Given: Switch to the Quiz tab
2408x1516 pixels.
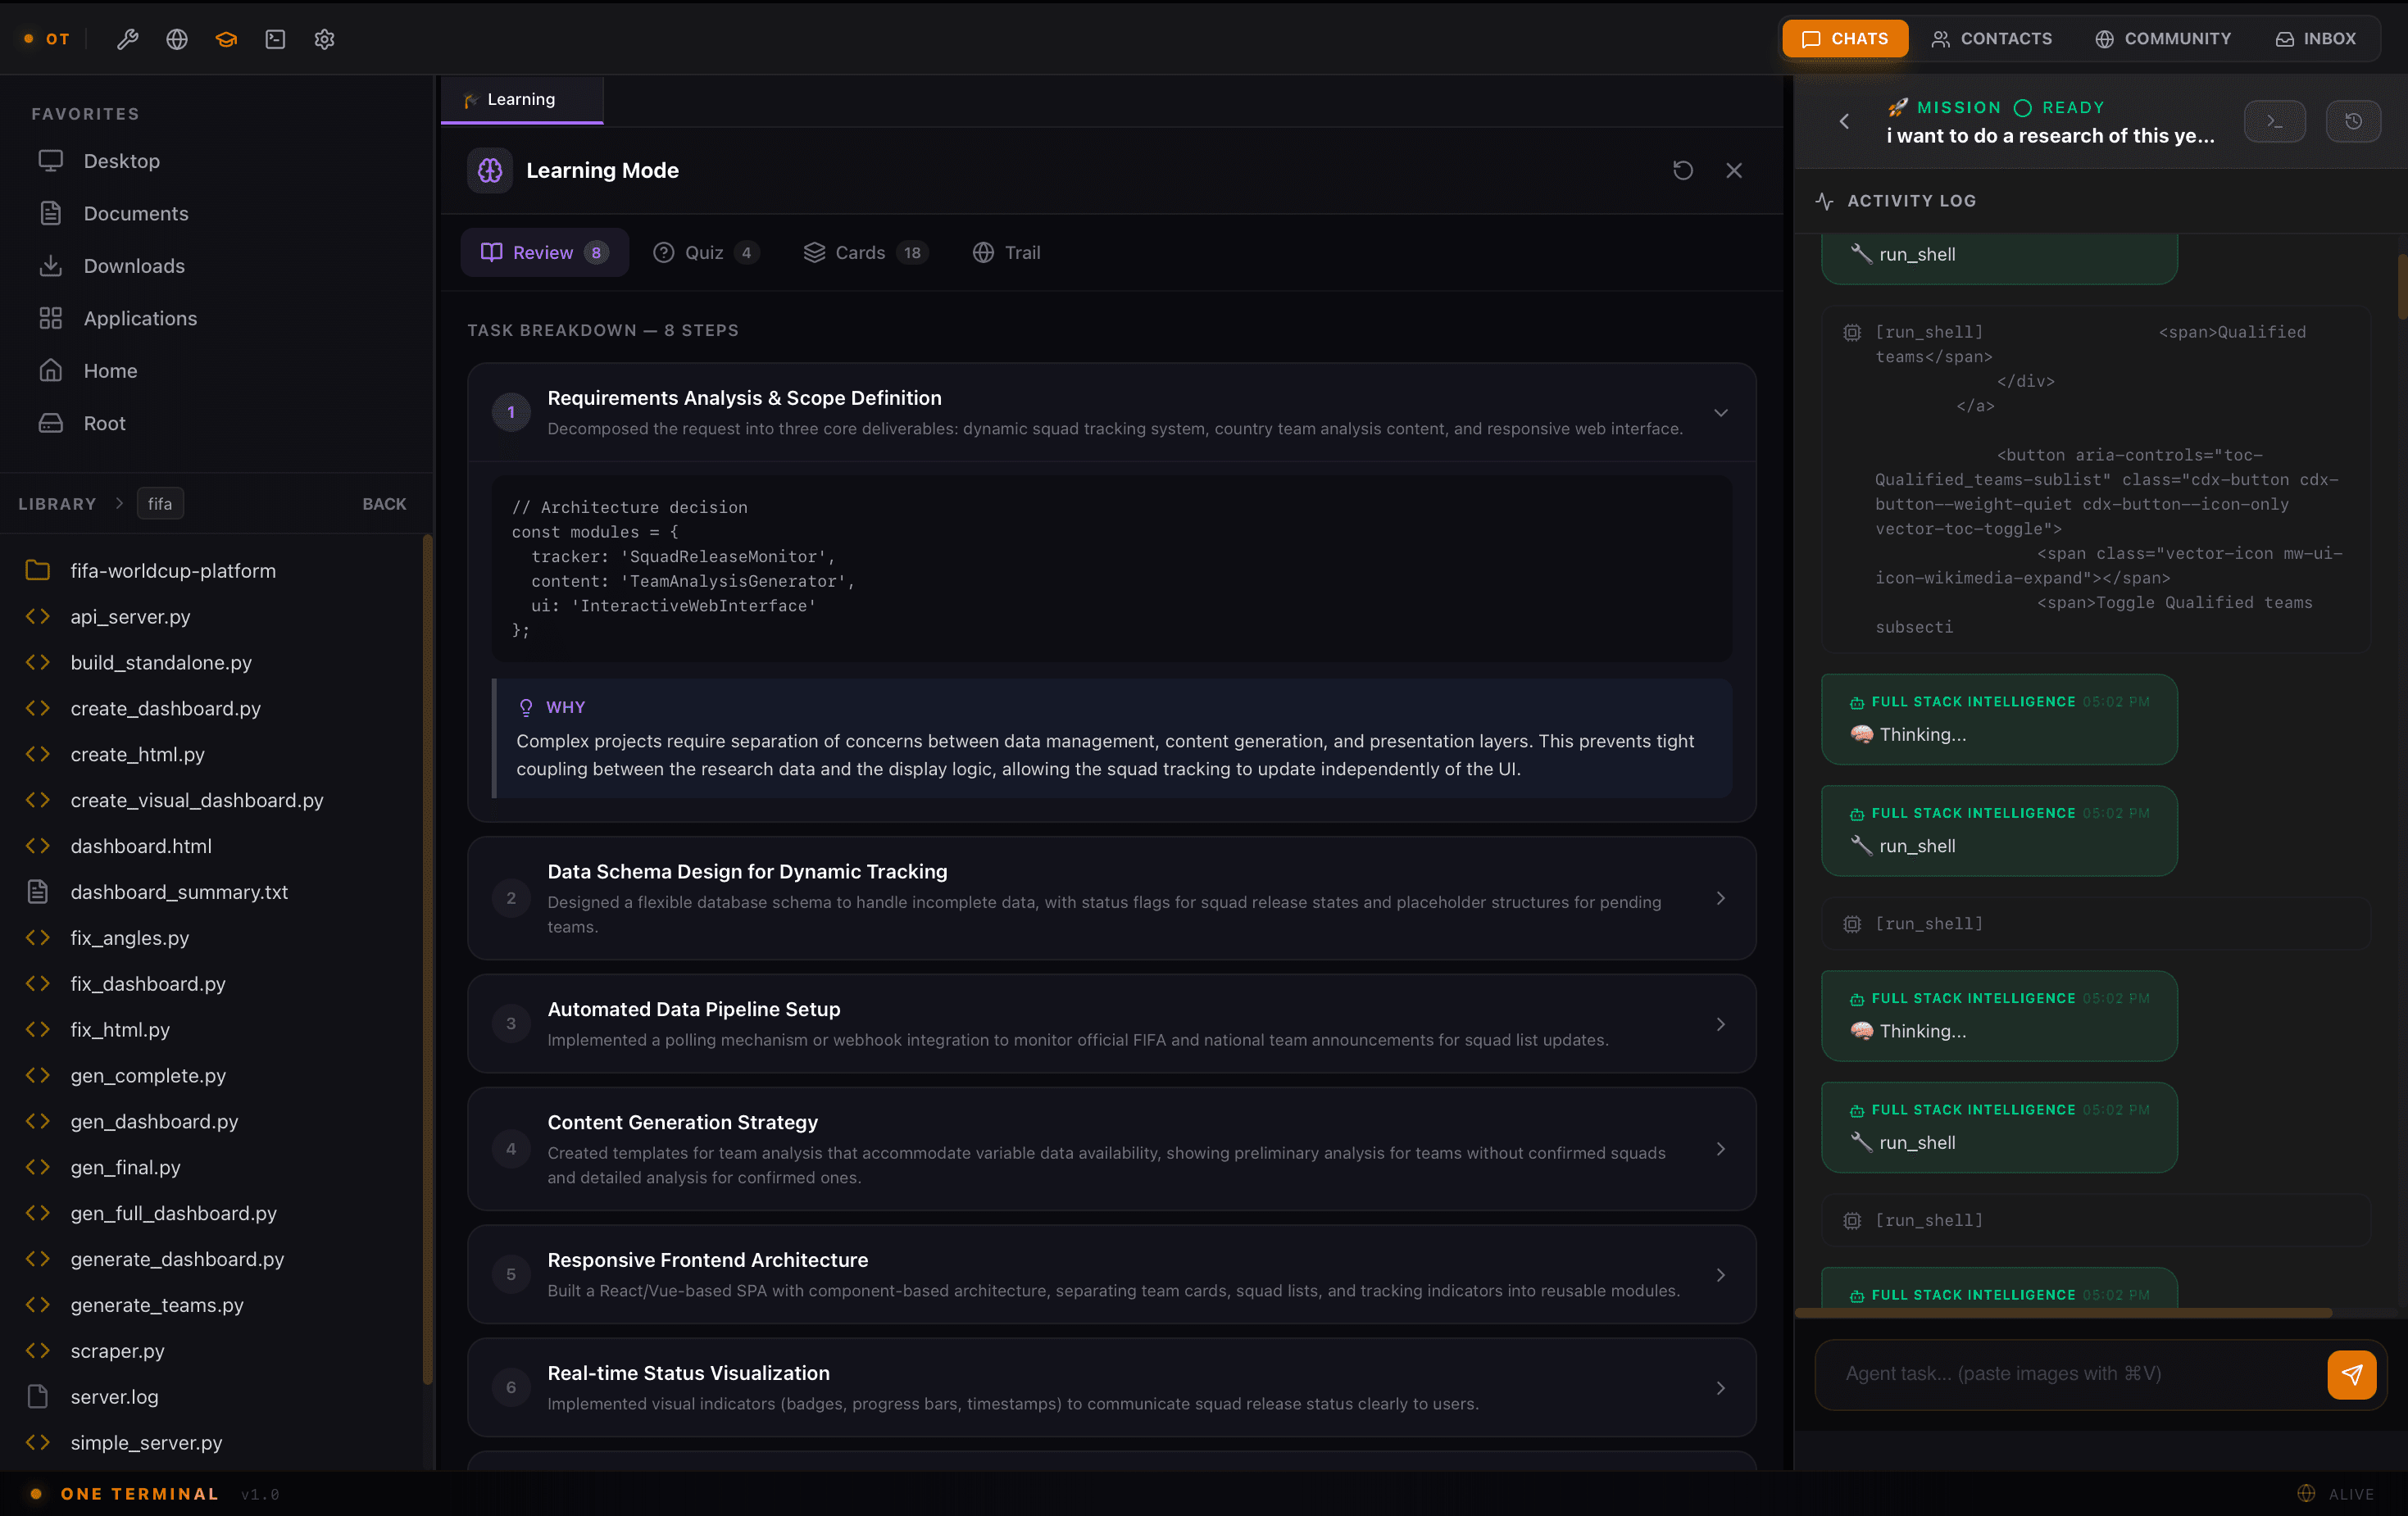Looking at the screenshot, I should [x=706, y=253].
